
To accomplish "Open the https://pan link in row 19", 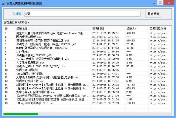I will click(159, 103).
